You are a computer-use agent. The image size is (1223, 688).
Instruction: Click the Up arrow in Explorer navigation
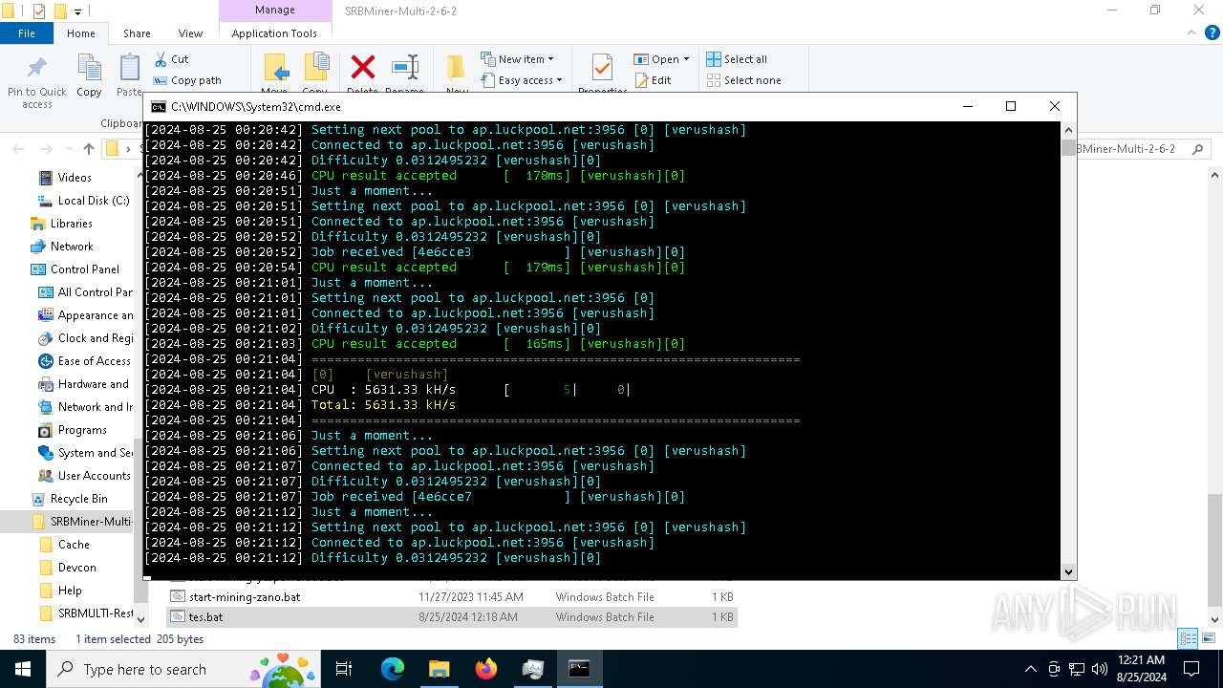(89, 149)
